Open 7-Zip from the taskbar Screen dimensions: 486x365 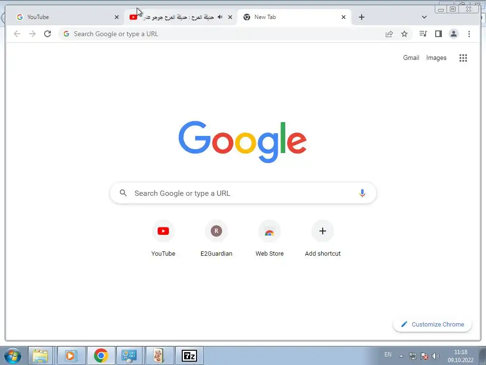point(189,355)
